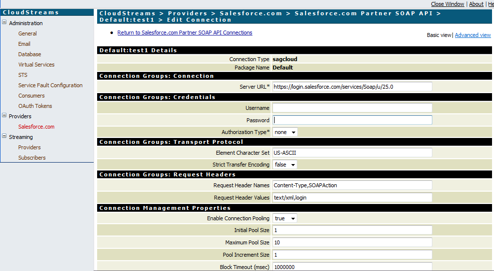This screenshot has height=271, width=494.
Task: Click 'Connection Groups: Transport Protocol' header
Action: coord(294,142)
